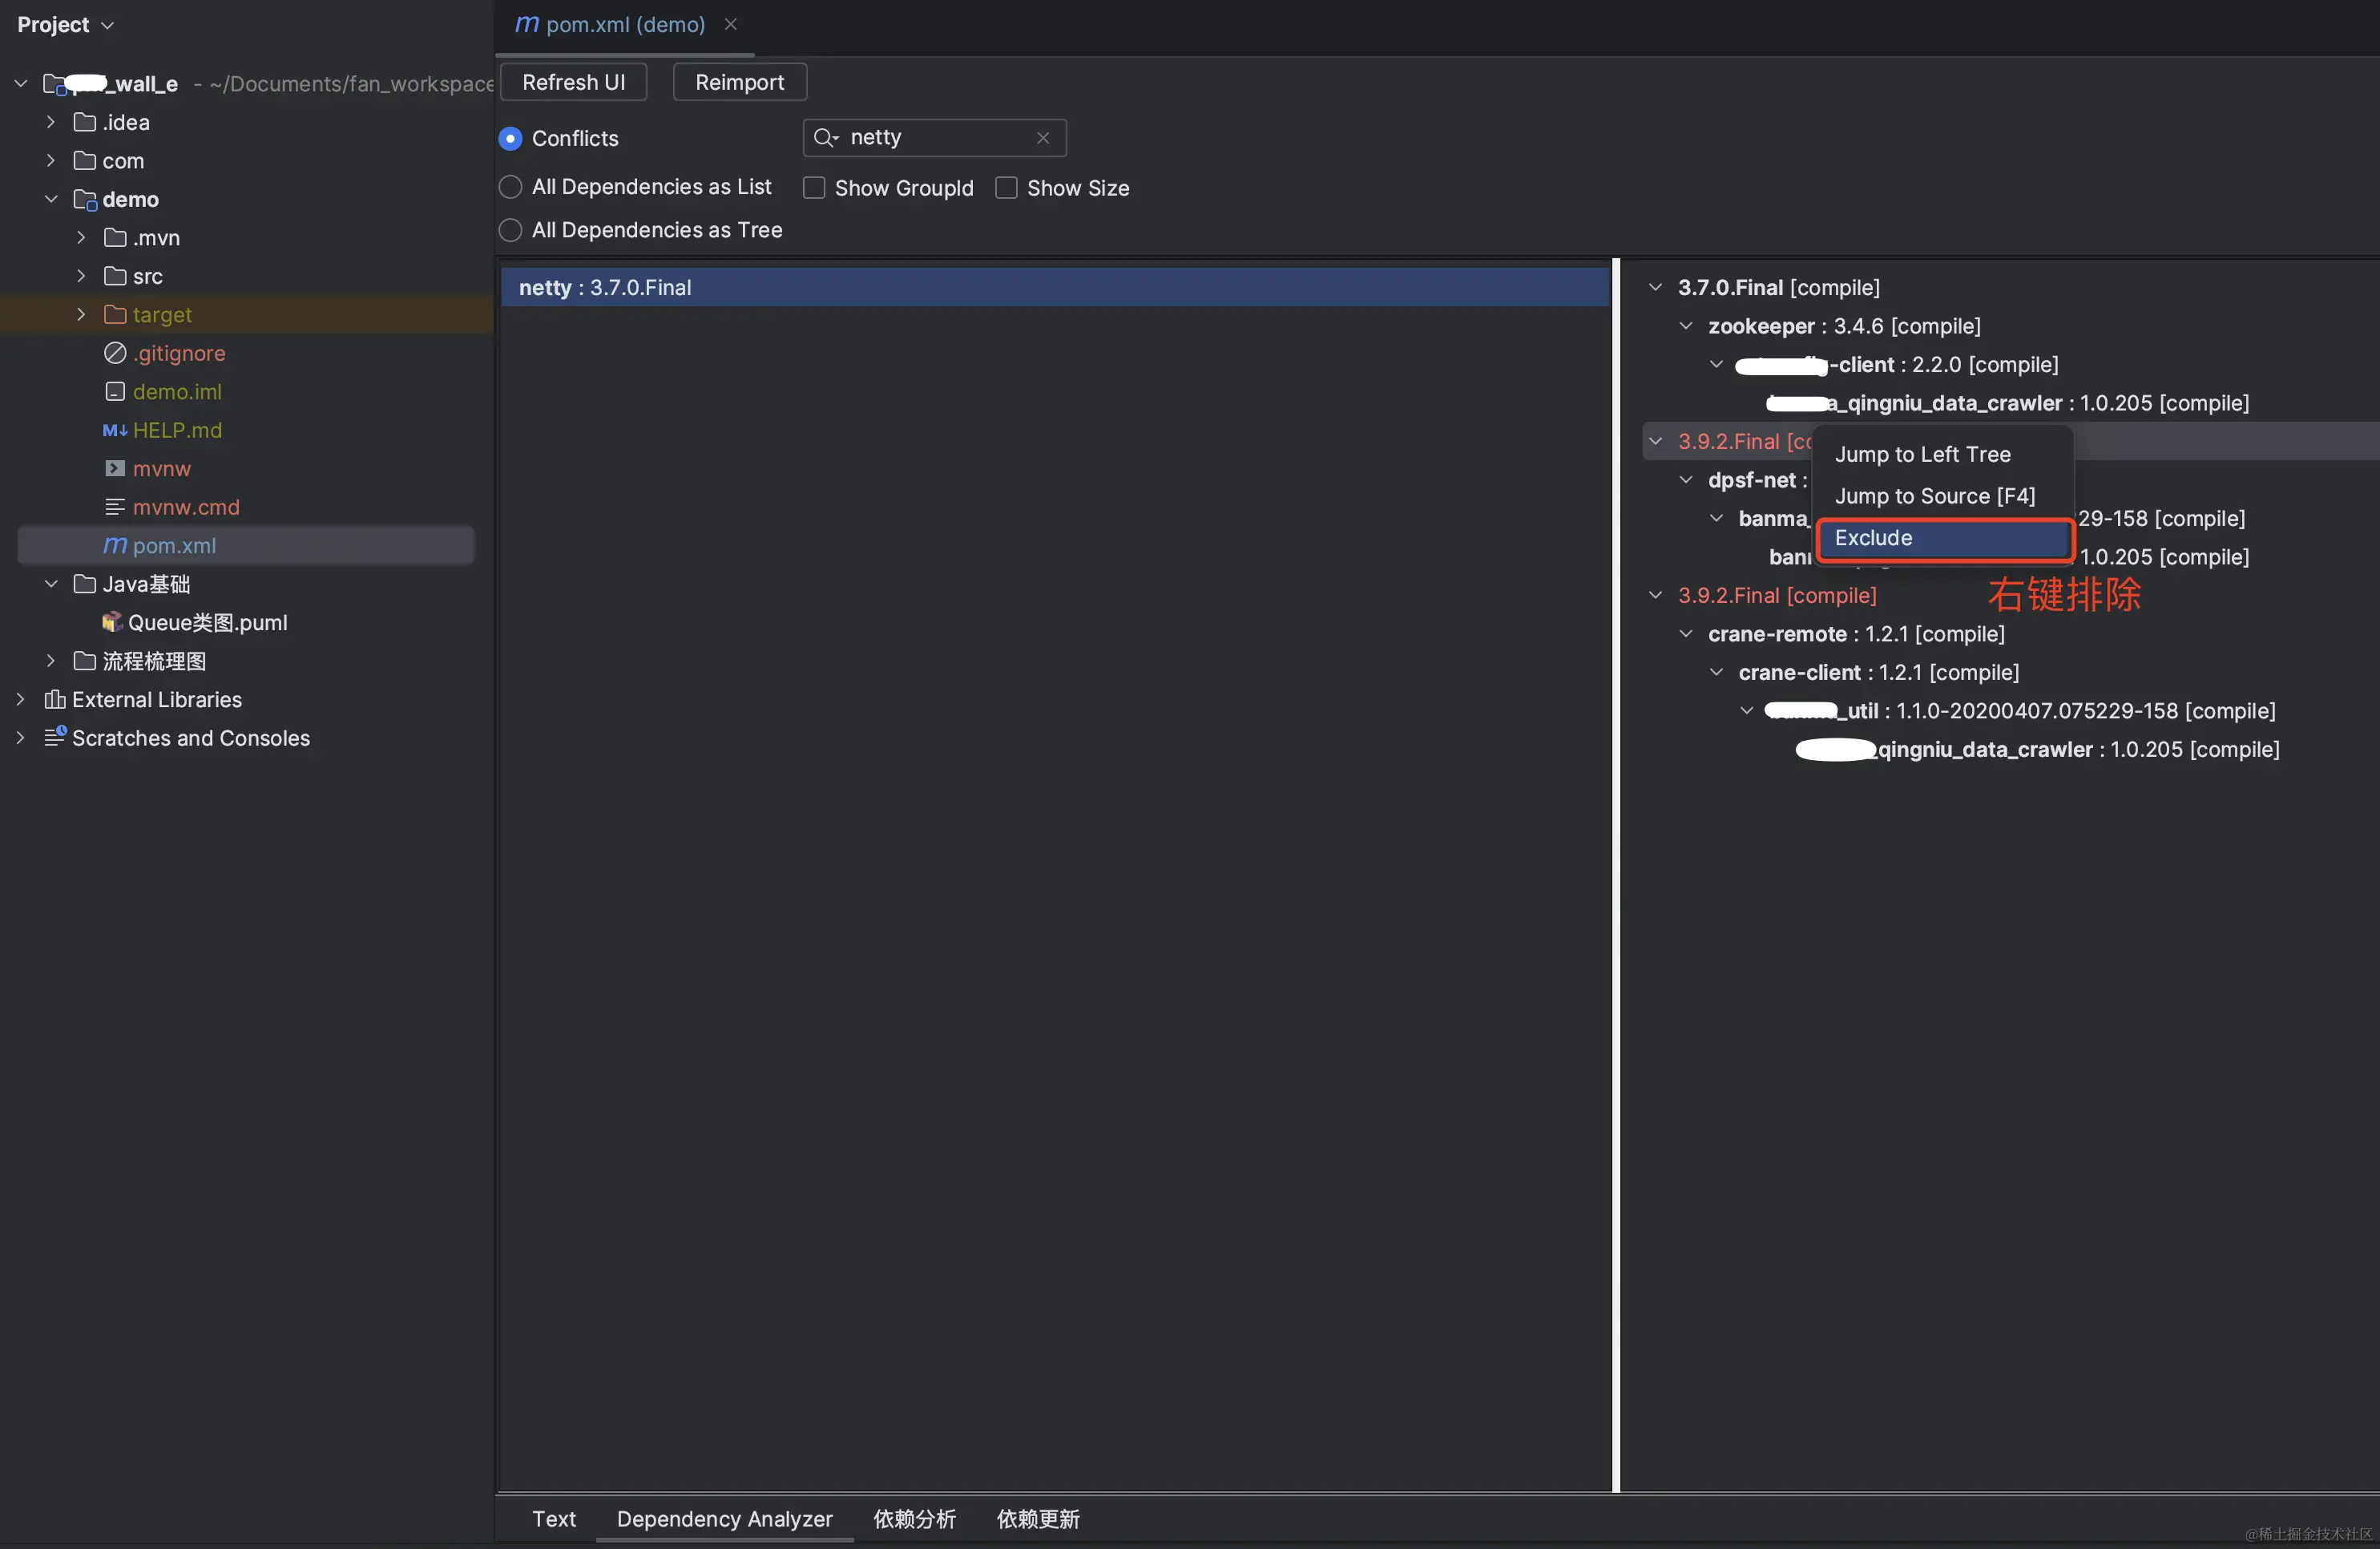Expand the target folder
2380x1549 pixels.
pyautogui.click(x=81, y=314)
